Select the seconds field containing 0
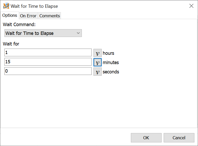 click(x=48, y=71)
